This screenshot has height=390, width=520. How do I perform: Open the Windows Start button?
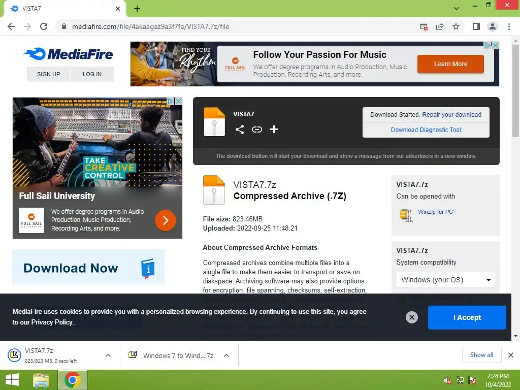(12, 380)
